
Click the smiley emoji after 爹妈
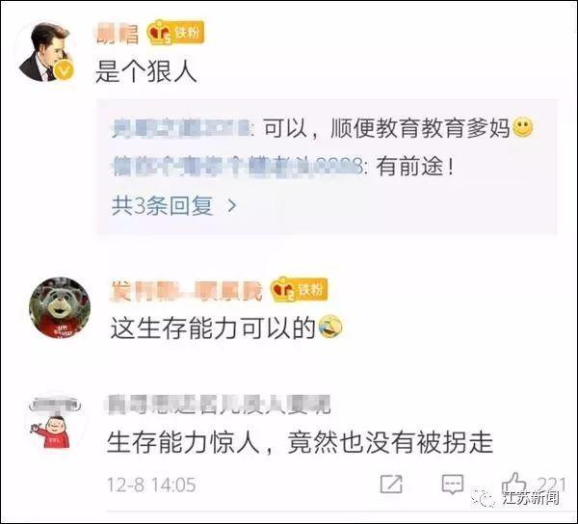point(523,128)
